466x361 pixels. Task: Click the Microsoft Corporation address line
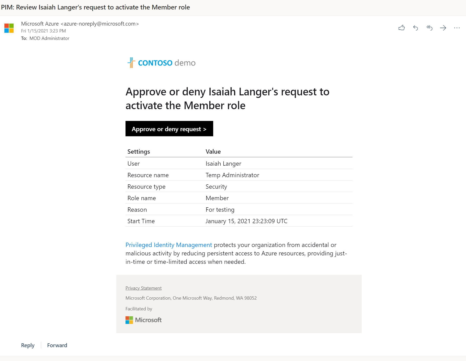191,298
